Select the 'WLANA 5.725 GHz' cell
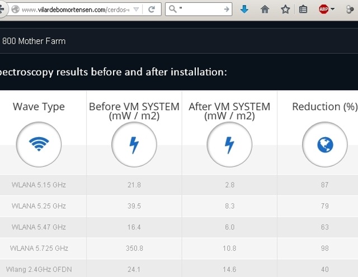The image size is (358, 277). [39, 248]
